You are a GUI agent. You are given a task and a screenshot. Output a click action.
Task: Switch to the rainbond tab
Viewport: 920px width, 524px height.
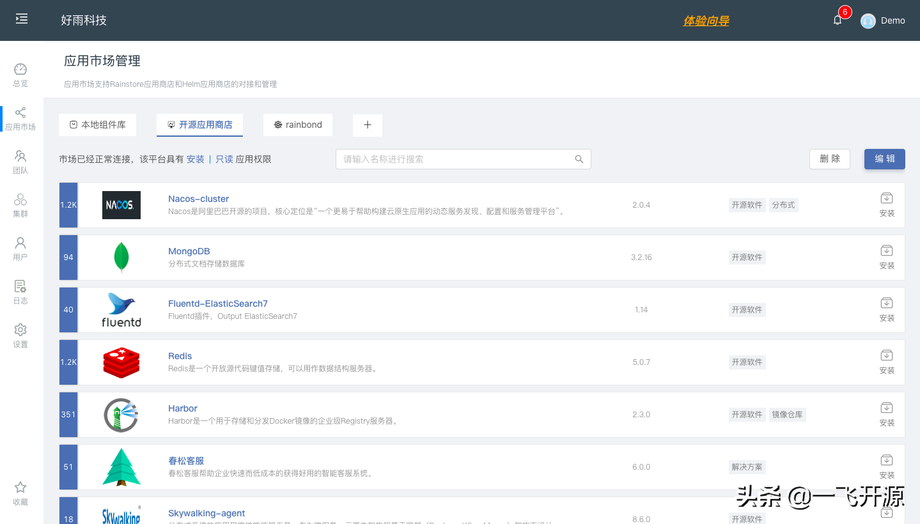tap(297, 125)
